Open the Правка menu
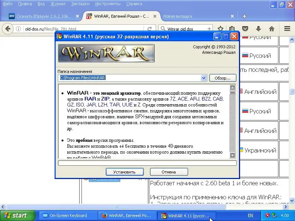This screenshot has height=221, width=295. 25,4
